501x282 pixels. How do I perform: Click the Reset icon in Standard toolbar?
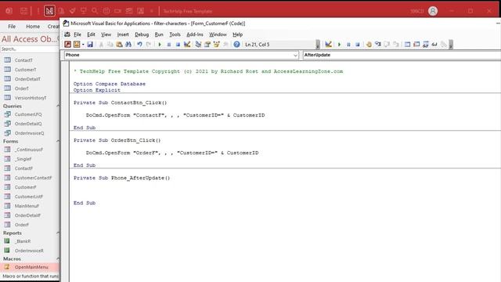(178, 45)
